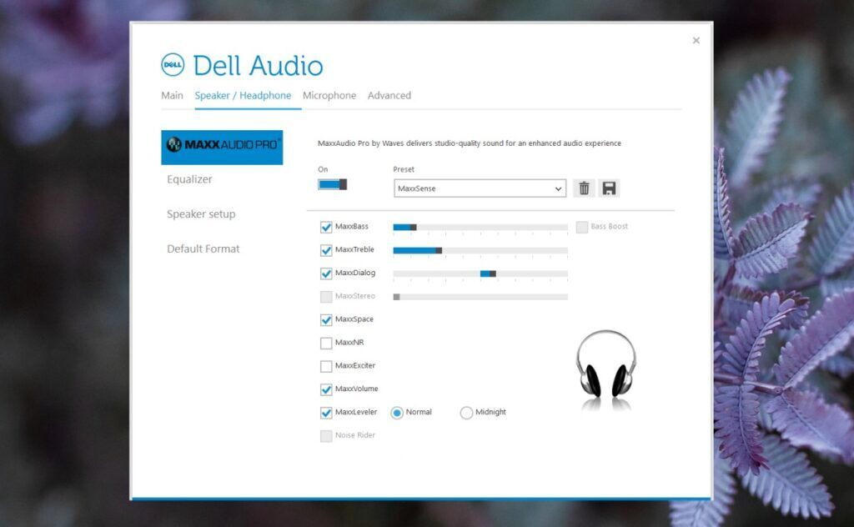The height and width of the screenshot is (527, 854).
Task: Expand the preset selection list
Action: [559, 188]
